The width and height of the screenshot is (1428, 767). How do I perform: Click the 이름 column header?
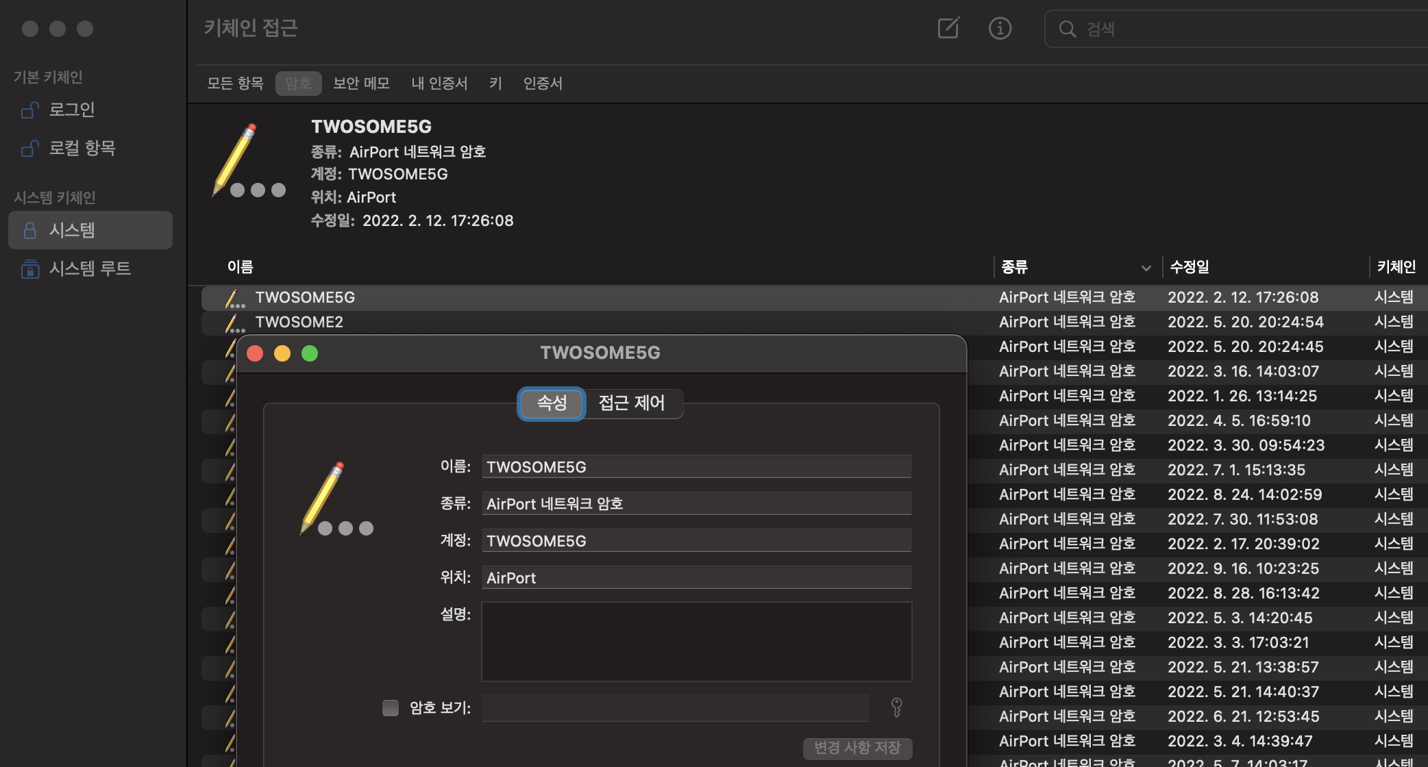point(240,267)
